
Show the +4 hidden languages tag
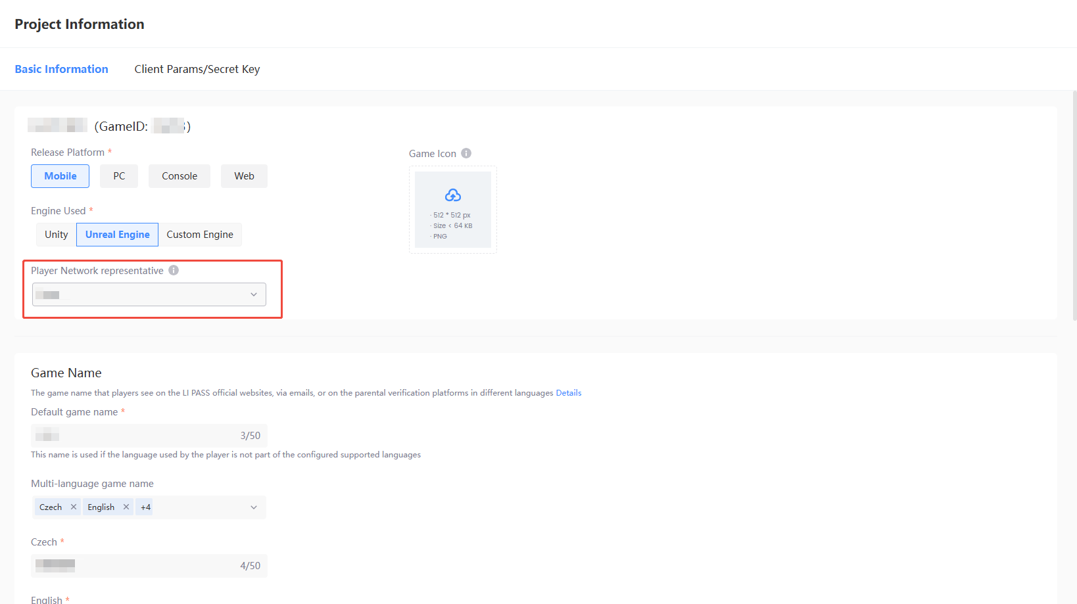pyautogui.click(x=145, y=507)
